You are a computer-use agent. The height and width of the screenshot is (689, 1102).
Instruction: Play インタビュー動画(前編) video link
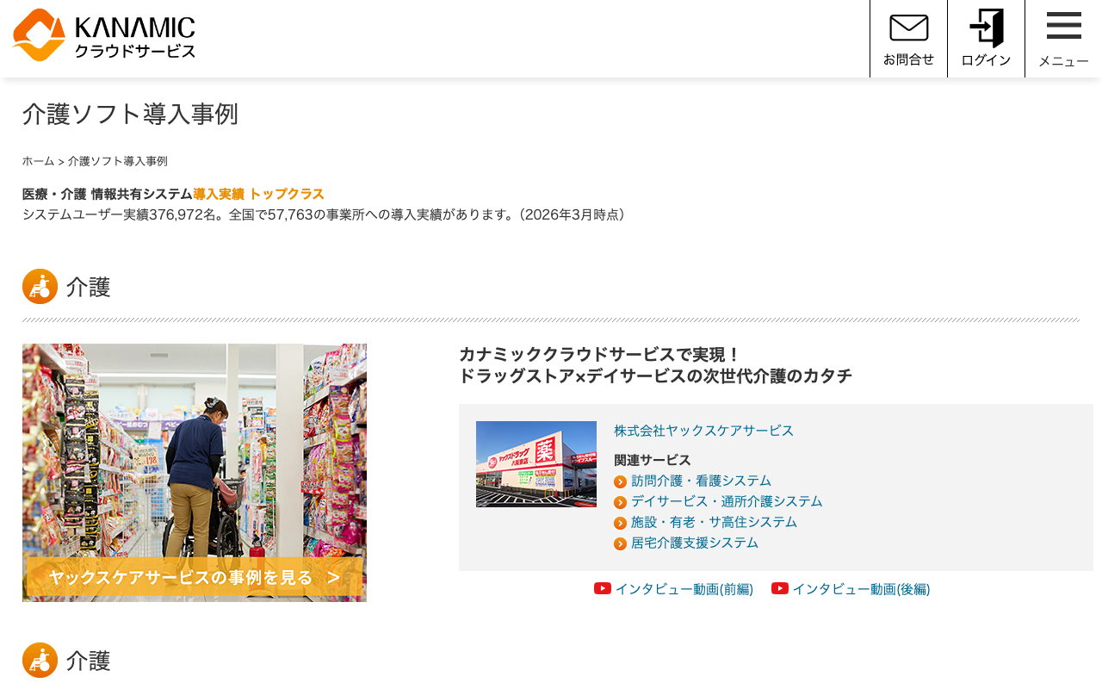click(684, 589)
